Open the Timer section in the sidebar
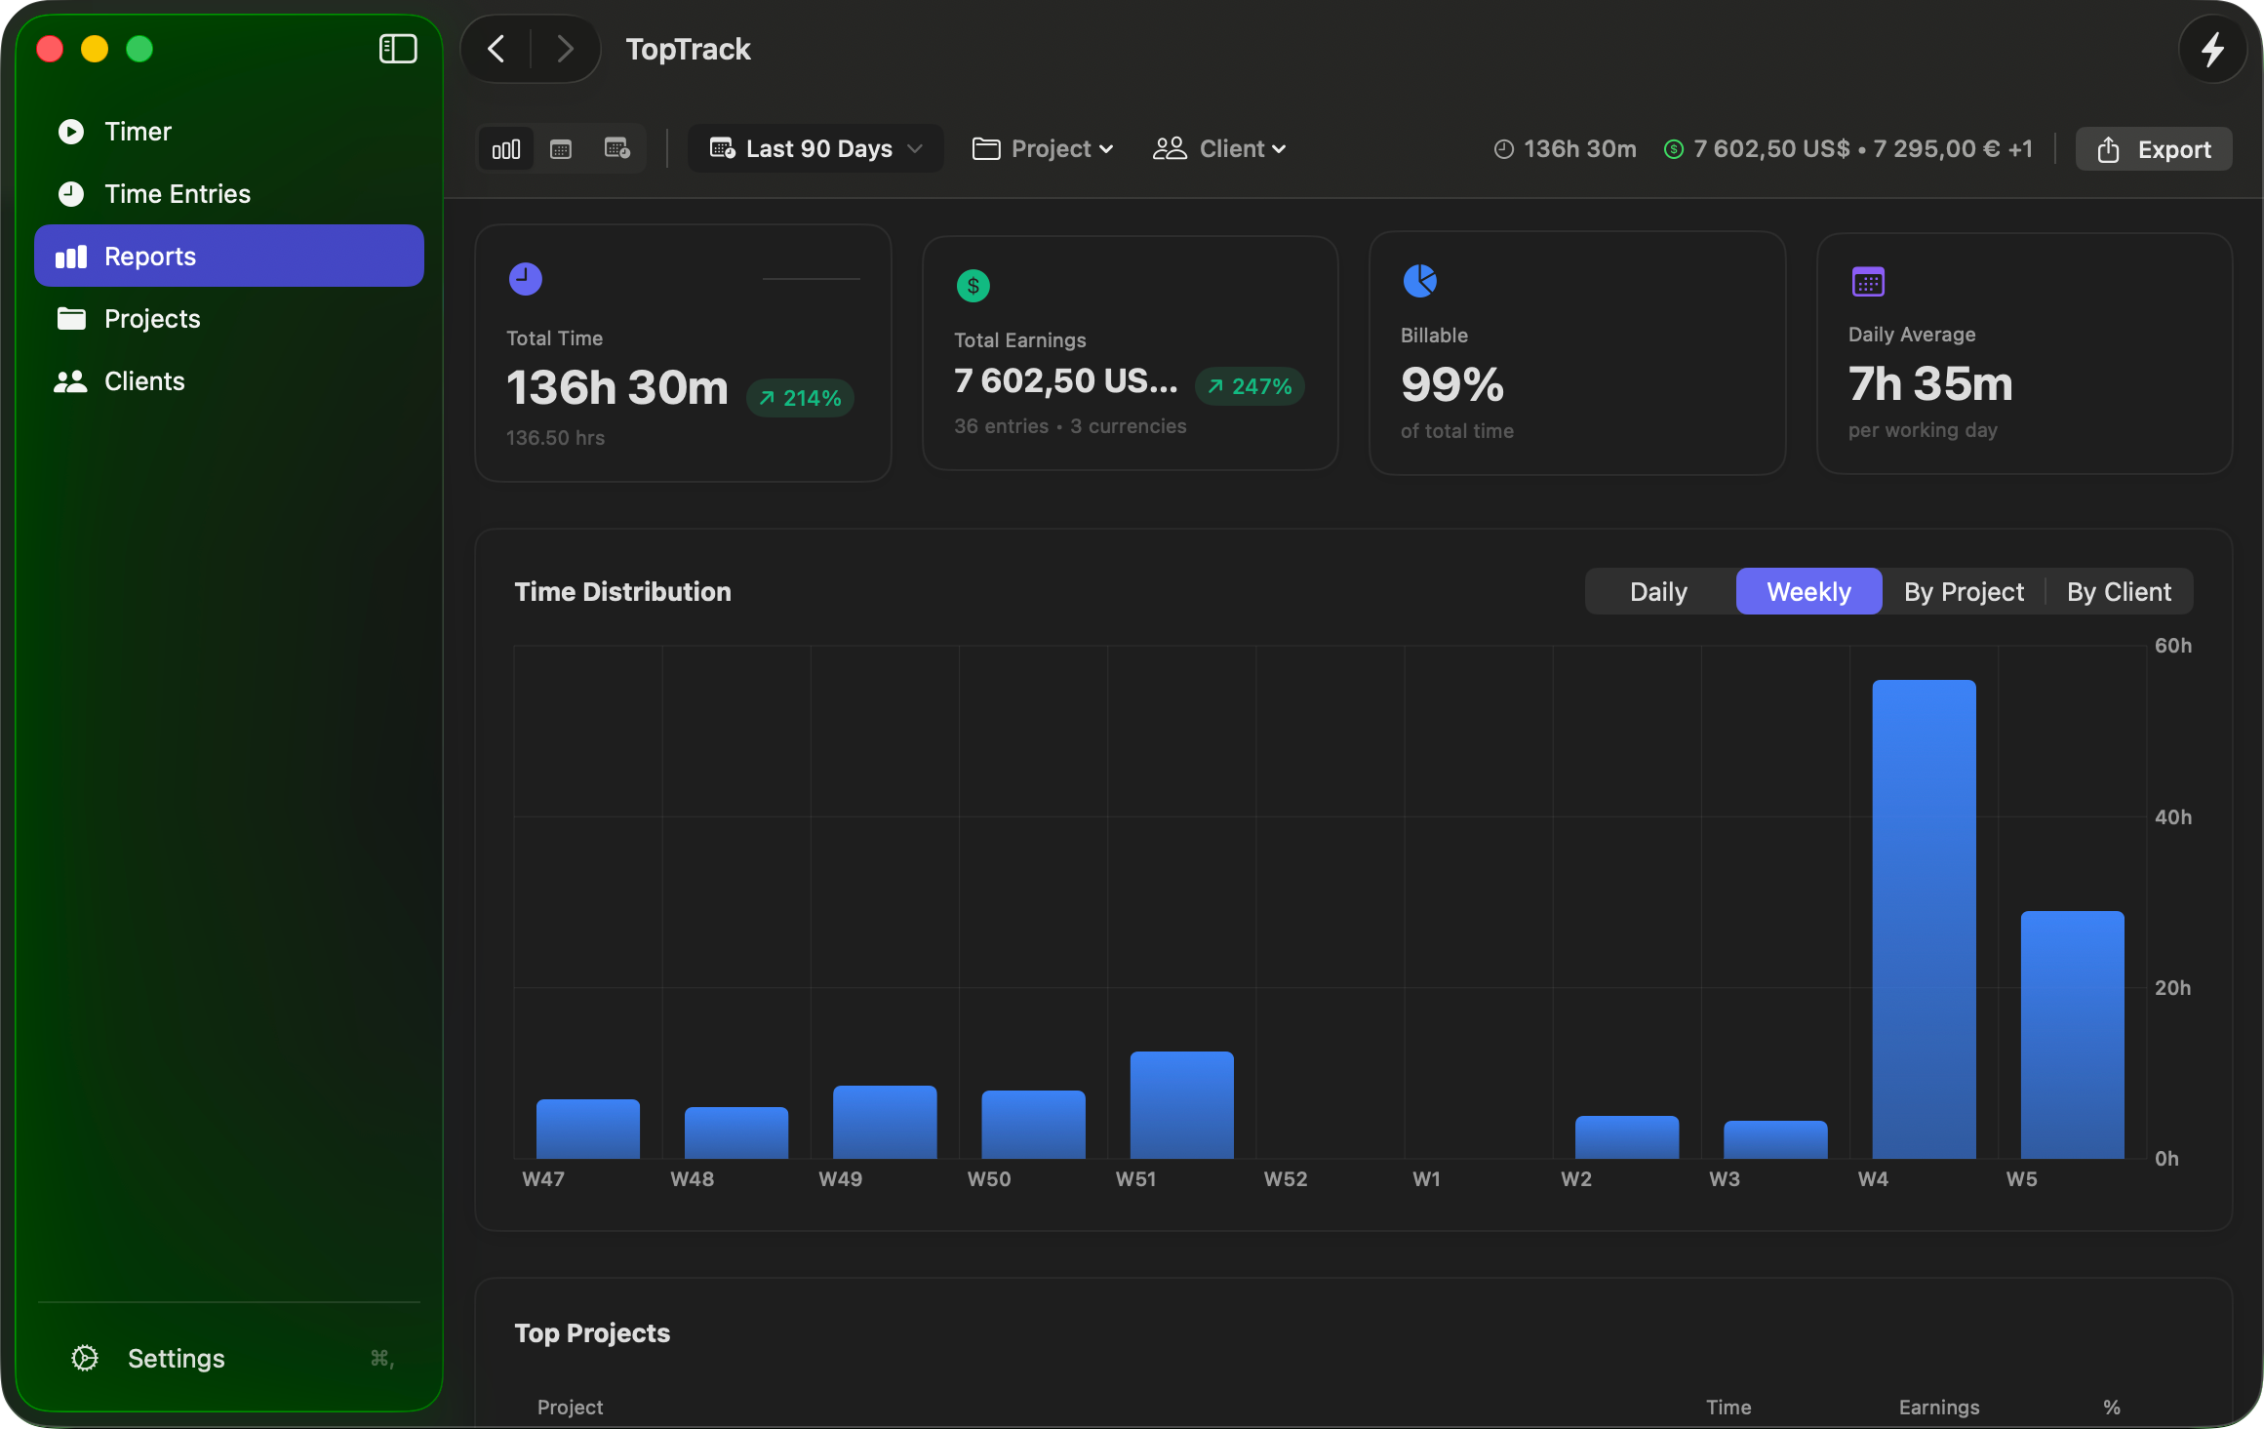The image size is (2264, 1429). 138,131
